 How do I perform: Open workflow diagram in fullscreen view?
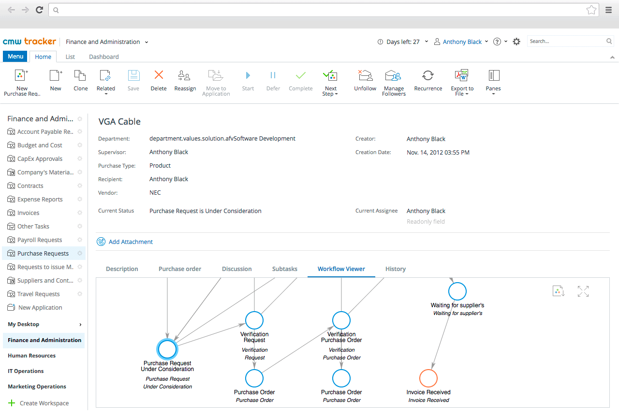point(583,291)
